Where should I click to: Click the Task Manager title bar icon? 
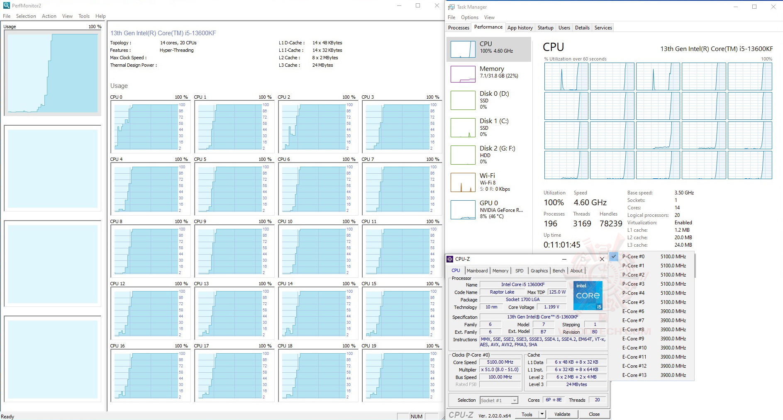(451, 7)
